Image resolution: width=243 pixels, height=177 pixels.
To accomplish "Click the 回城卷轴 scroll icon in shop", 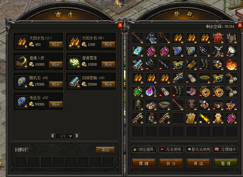I will point(74,82).
